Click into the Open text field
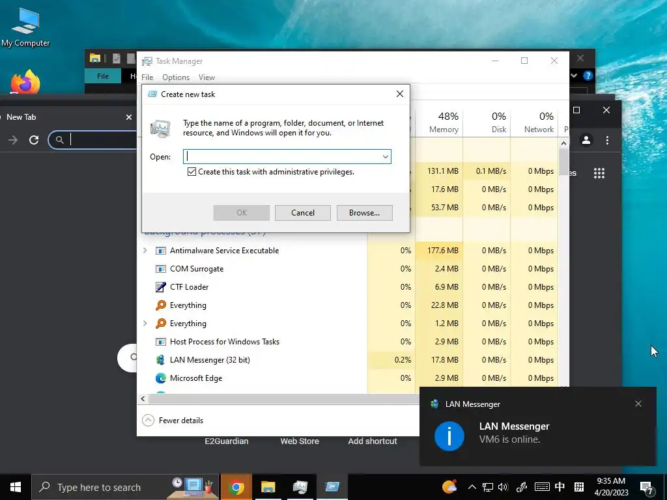 pos(283,156)
